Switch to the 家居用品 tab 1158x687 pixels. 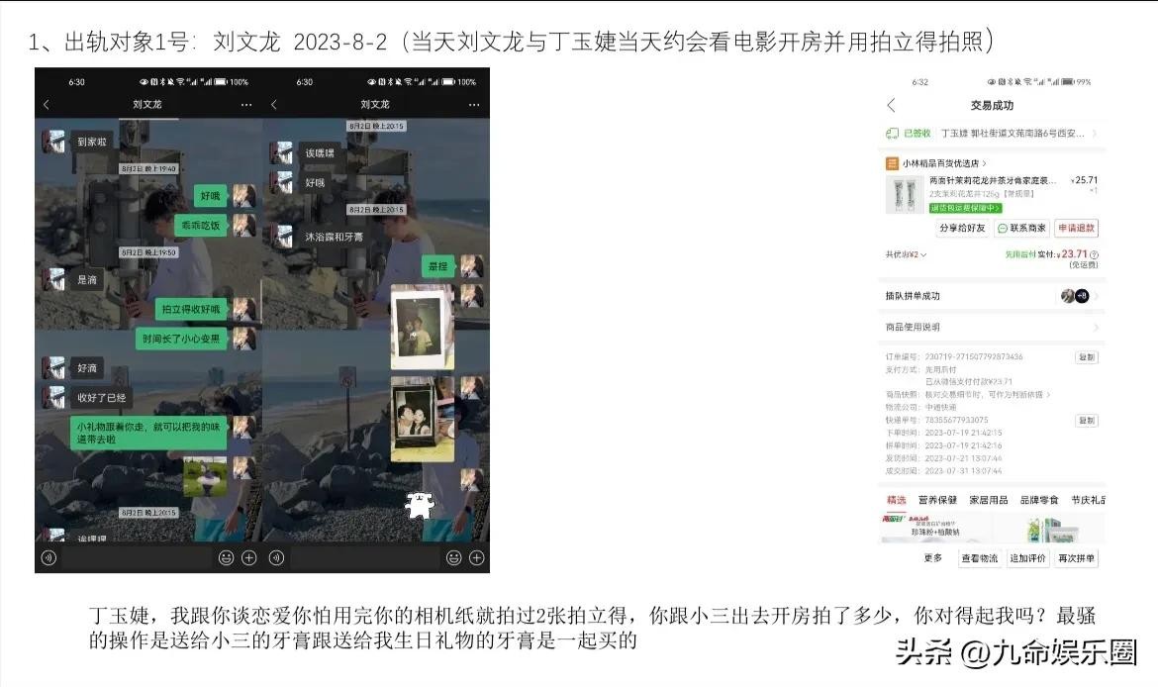tap(988, 500)
